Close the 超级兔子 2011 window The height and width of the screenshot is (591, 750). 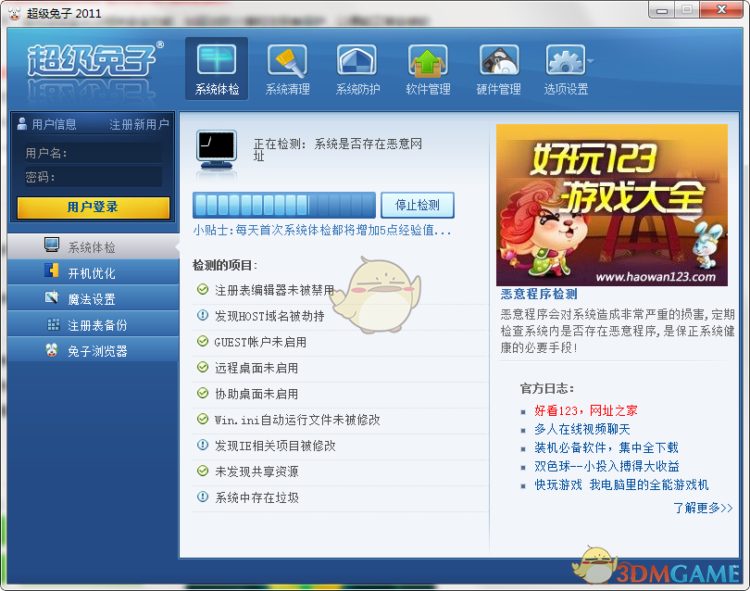tap(721, 10)
